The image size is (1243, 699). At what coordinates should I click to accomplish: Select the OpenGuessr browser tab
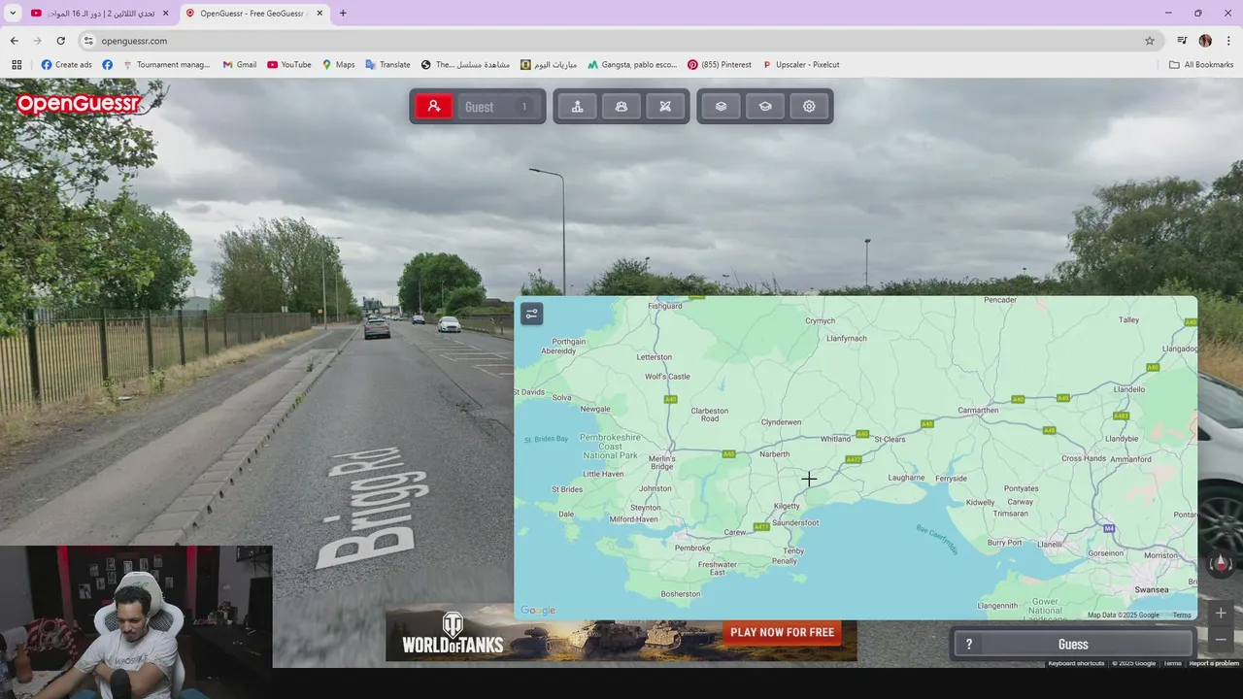click(x=253, y=14)
